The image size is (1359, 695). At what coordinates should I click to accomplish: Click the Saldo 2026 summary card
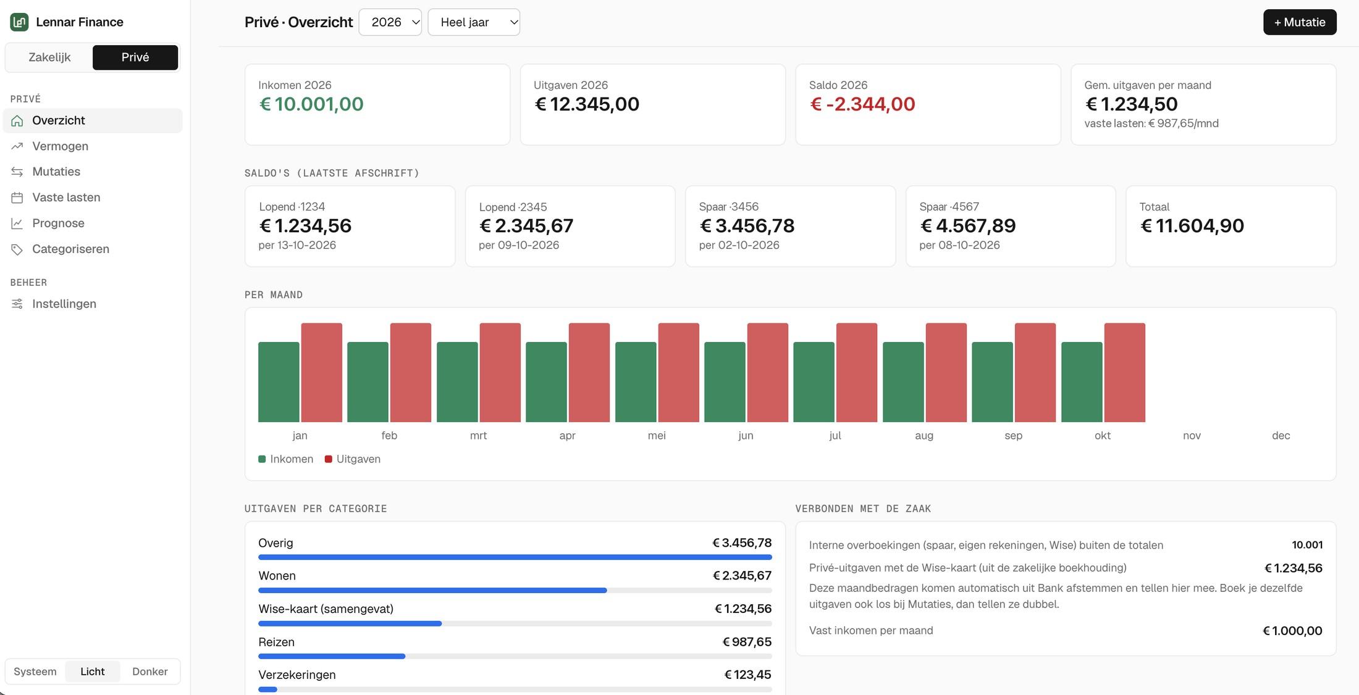coord(928,105)
